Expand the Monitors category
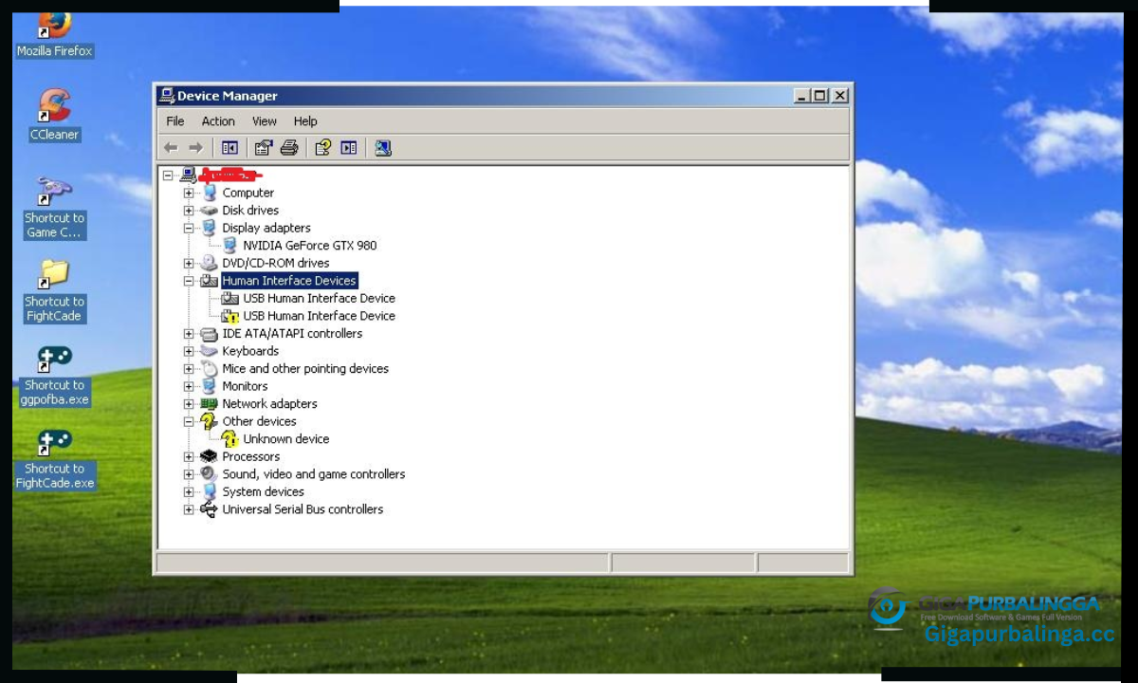Image resolution: width=1138 pixels, height=683 pixels. click(x=189, y=386)
